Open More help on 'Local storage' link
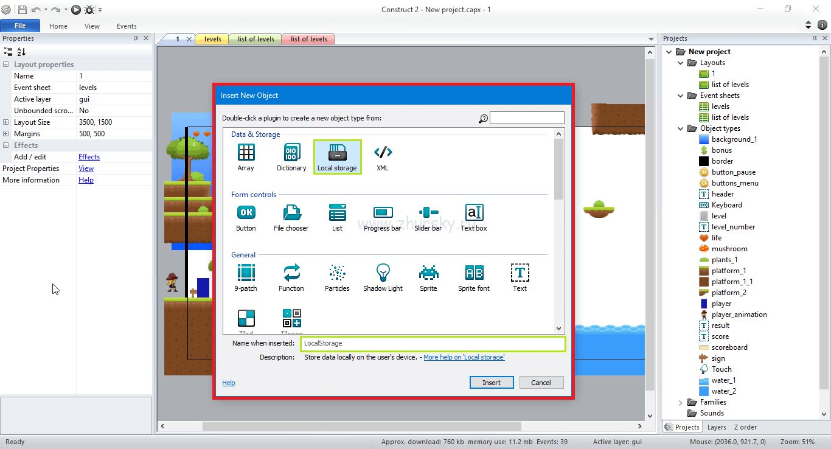Screen dimensions: 831x449 point(464,357)
